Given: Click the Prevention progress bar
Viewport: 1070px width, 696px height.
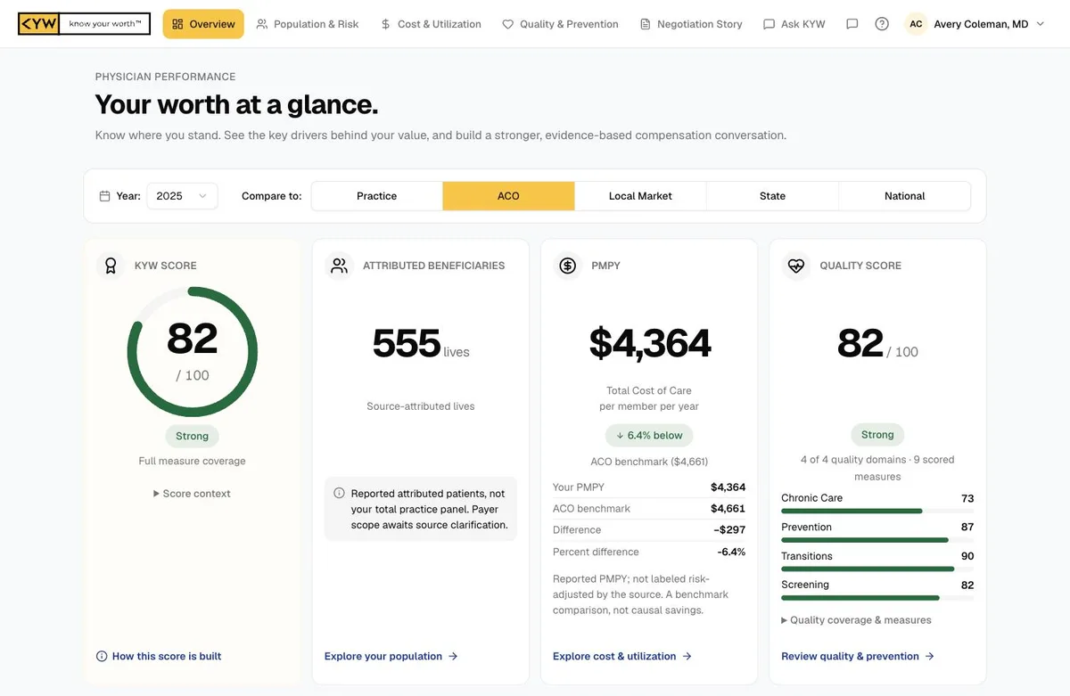Looking at the screenshot, I should tap(877, 540).
